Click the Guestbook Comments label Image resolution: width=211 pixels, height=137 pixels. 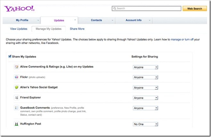(35, 108)
